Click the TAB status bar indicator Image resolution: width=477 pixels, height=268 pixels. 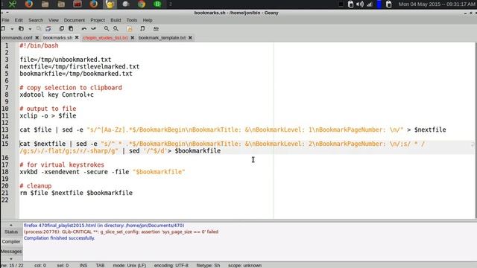pos(100,265)
